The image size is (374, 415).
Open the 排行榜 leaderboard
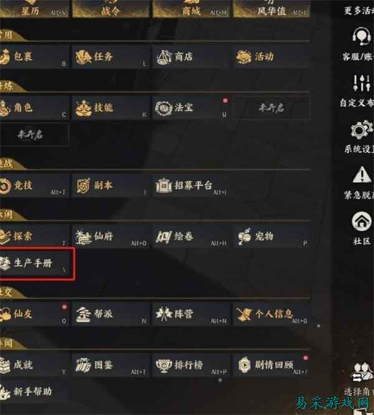pos(191,365)
